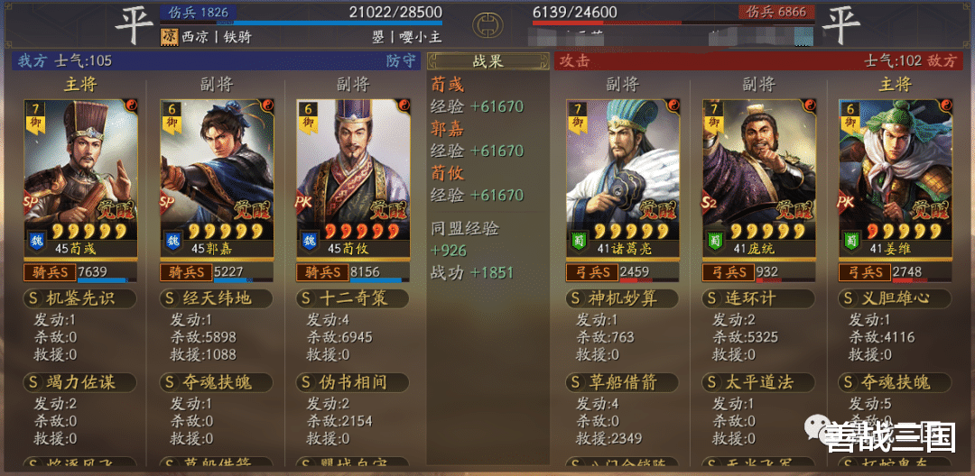Open the 战果 results tab
The width and height of the screenshot is (975, 476).
[488, 60]
